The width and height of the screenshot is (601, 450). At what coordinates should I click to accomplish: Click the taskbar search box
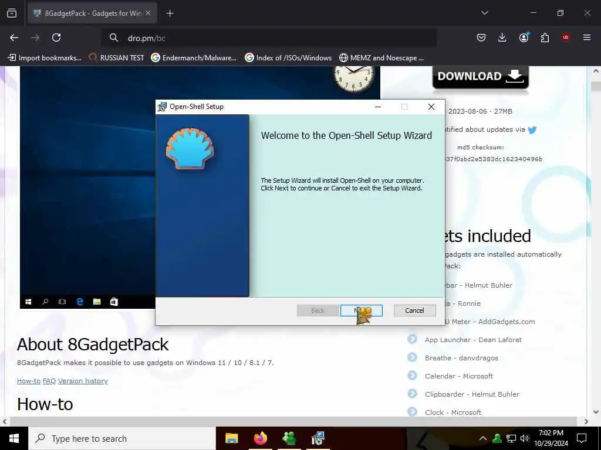coord(122,438)
